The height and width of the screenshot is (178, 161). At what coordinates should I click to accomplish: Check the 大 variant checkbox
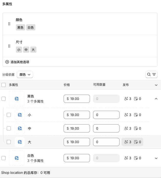coord(9,142)
